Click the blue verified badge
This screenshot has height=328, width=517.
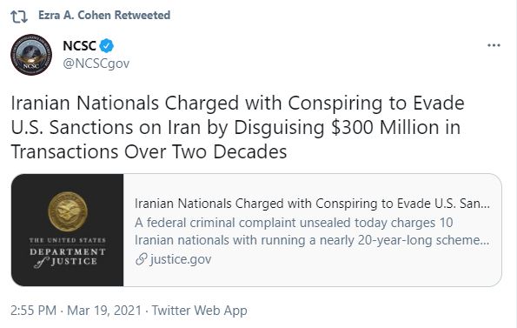click(x=107, y=45)
